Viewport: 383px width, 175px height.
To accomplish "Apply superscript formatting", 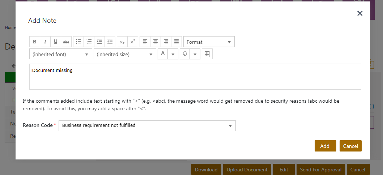I will click(x=133, y=42).
